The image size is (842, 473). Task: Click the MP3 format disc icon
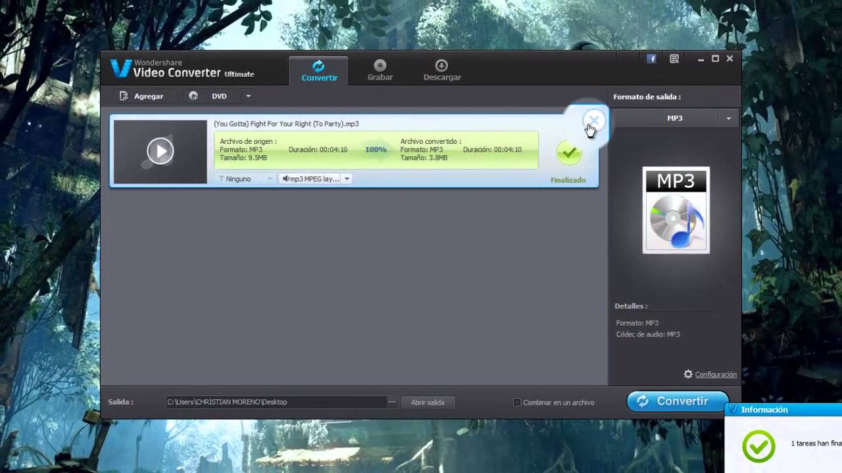pos(676,210)
